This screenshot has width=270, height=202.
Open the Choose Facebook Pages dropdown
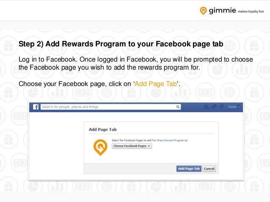click(132, 146)
